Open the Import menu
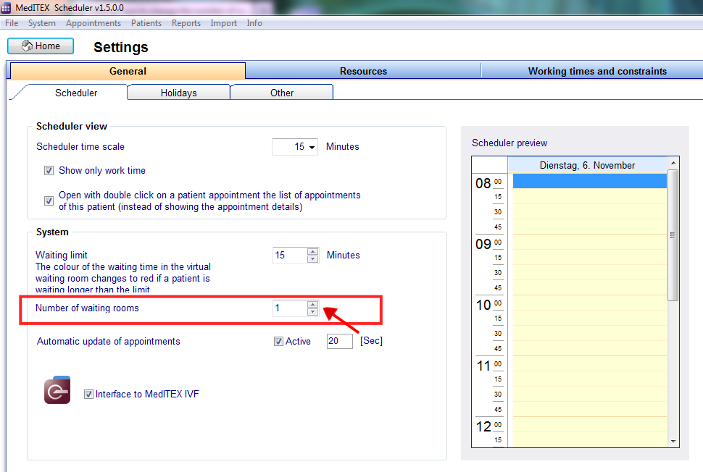The width and height of the screenshot is (703, 472). click(x=223, y=23)
